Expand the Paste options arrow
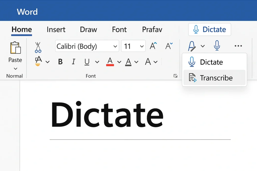 coord(15,69)
